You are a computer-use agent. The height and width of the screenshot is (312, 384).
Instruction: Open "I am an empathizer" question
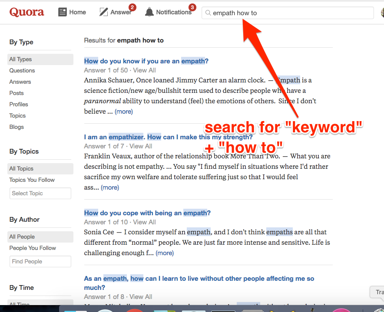[168, 137]
